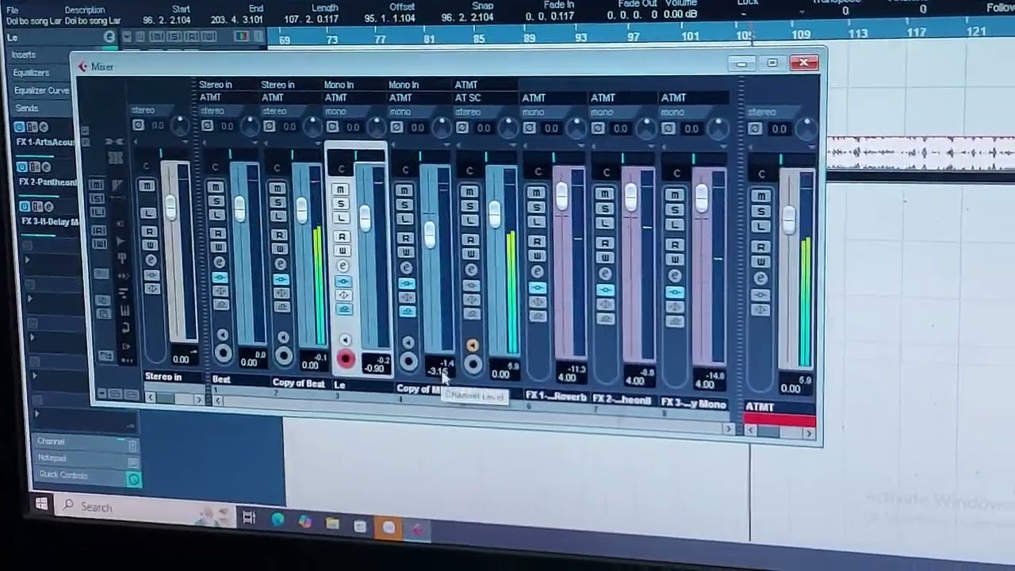Open Task View from the taskbar

point(248,517)
